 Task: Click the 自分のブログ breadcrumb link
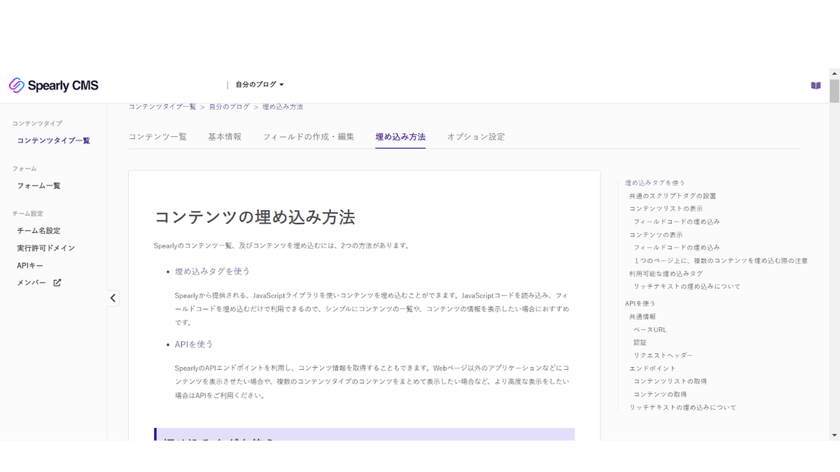pyautogui.click(x=230, y=106)
